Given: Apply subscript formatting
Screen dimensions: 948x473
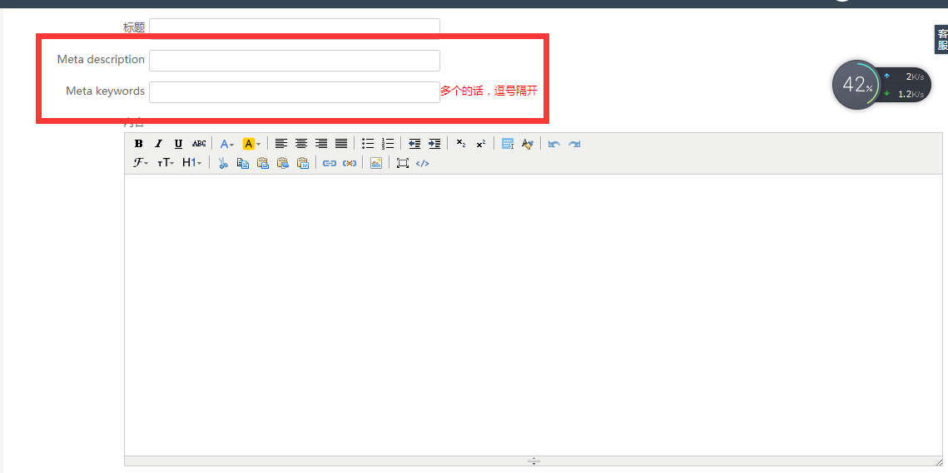Looking at the screenshot, I should click(x=461, y=144).
